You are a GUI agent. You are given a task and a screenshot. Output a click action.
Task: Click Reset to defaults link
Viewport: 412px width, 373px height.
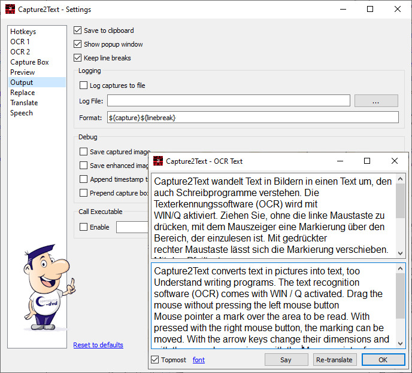[x=98, y=345]
